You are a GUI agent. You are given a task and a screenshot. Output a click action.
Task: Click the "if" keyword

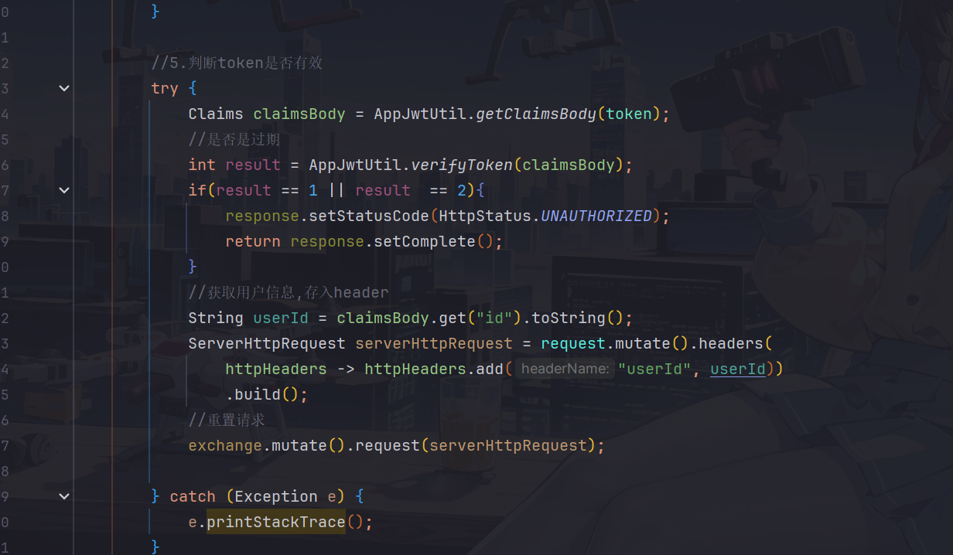[x=197, y=190]
